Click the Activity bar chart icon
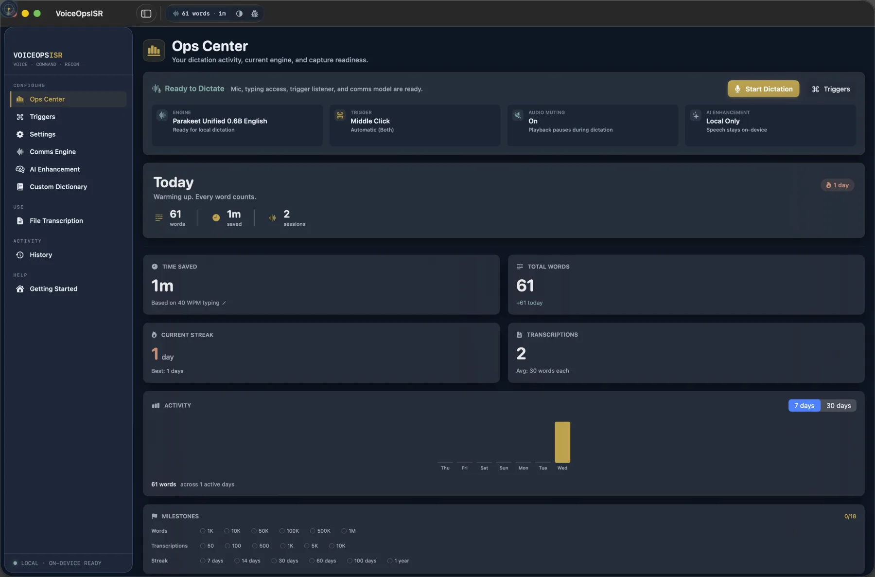 [x=156, y=405]
